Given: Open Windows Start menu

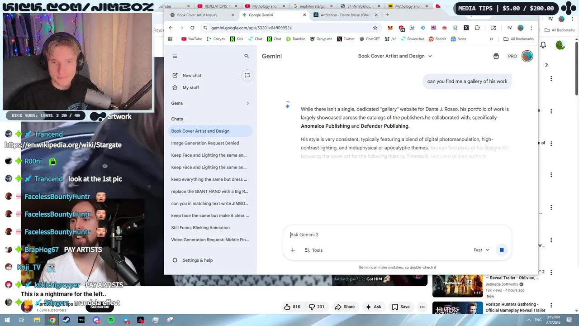Looking at the screenshot, I should point(7,320).
